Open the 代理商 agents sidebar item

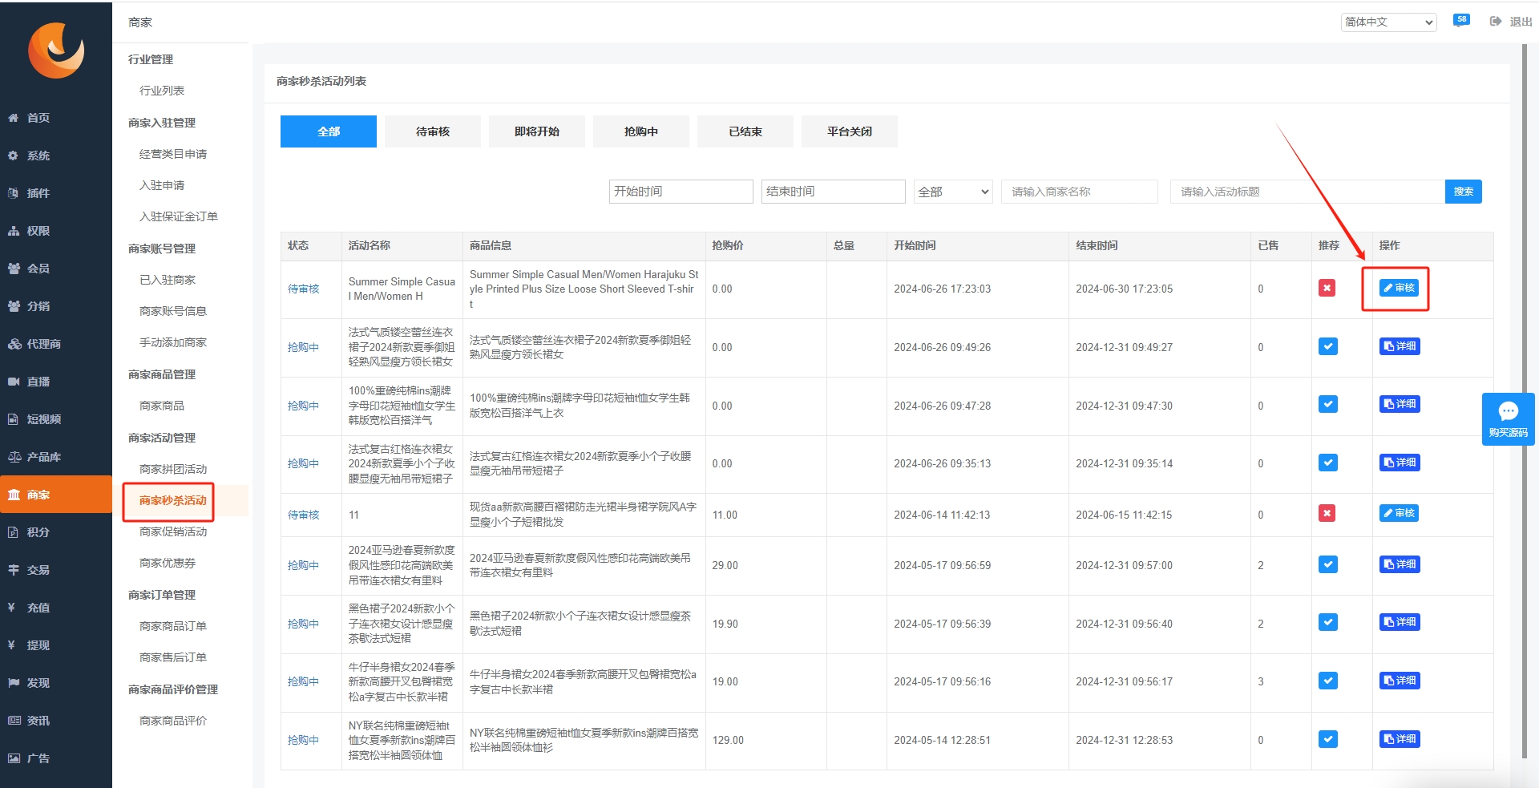(x=56, y=344)
